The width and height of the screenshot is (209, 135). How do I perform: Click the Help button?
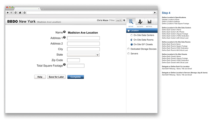tap(40, 77)
